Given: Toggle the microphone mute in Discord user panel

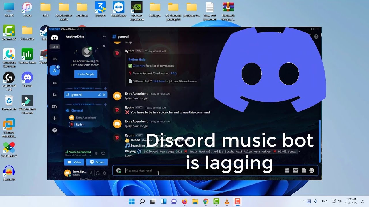Looking at the screenshot, I should (x=91, y=173).
